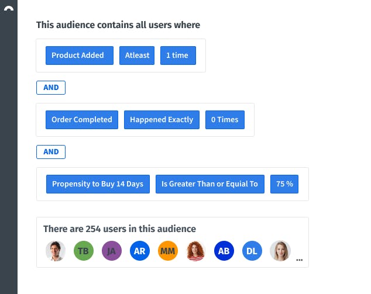Image resolution: width=371 pixels, height=294 pixels.
Task: Show more users with the ellipsis
Action: click(300, 260)
